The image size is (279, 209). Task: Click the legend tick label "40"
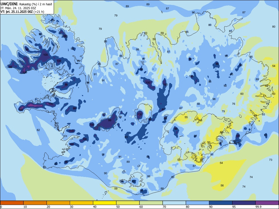[x=95, y=207]
